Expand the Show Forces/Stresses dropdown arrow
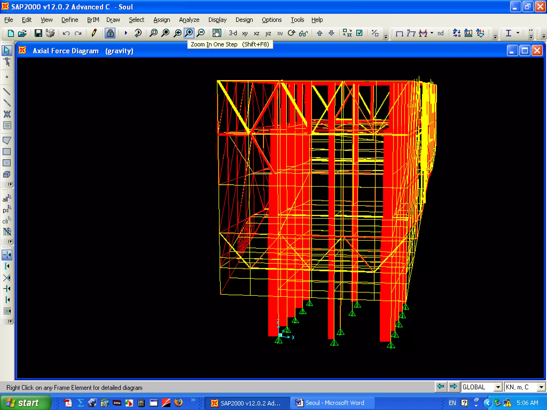547x410 pixels. pyautogui.click(x=432, y=33)
